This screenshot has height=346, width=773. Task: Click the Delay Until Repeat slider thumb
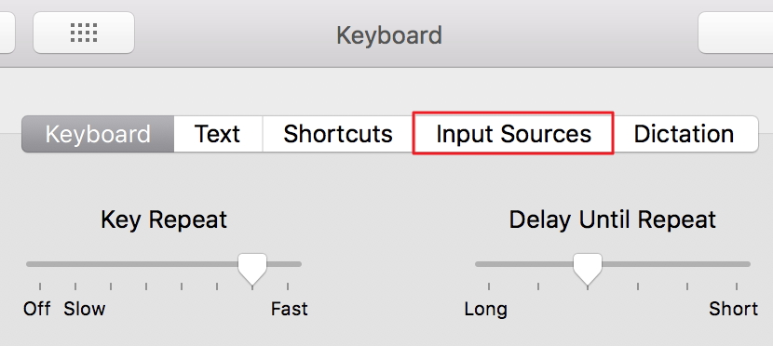pos(588,269)
